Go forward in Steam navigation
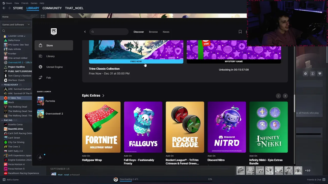Image resolution: width=328 pixels, height=184 pixels. 9,8
